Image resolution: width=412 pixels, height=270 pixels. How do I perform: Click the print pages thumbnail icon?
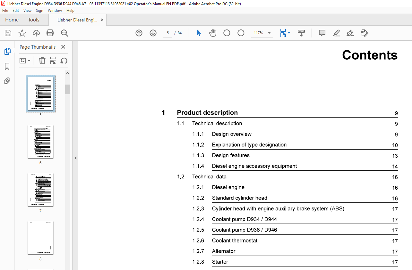[53, 61]
